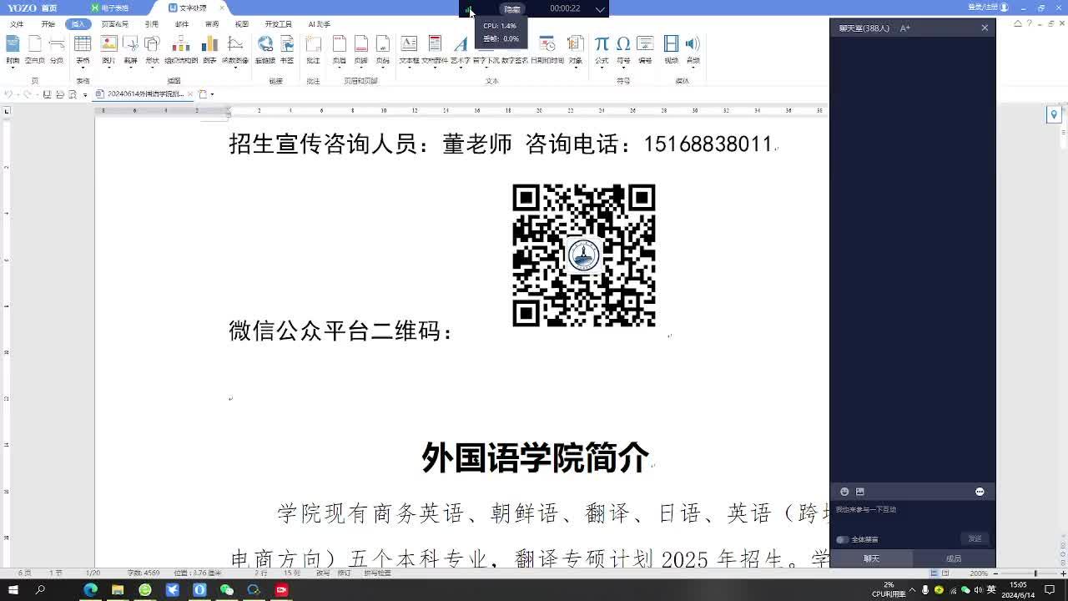The height and width of the screenshot is (601, 1068).
Task: Insert a formula with the pi icon
Action: click(602, 48)
